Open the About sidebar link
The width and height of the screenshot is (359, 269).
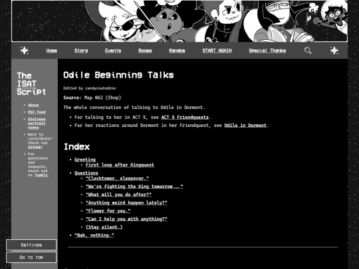coord(33,105)
